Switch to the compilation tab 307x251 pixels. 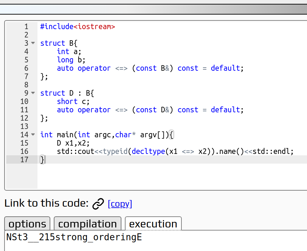tap(87, 224)
